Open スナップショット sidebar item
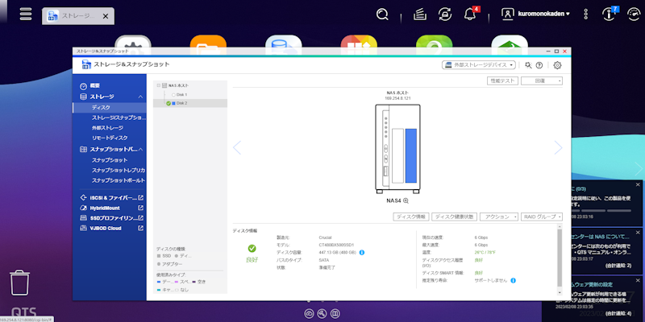645x322 pixels. point(110,160)
